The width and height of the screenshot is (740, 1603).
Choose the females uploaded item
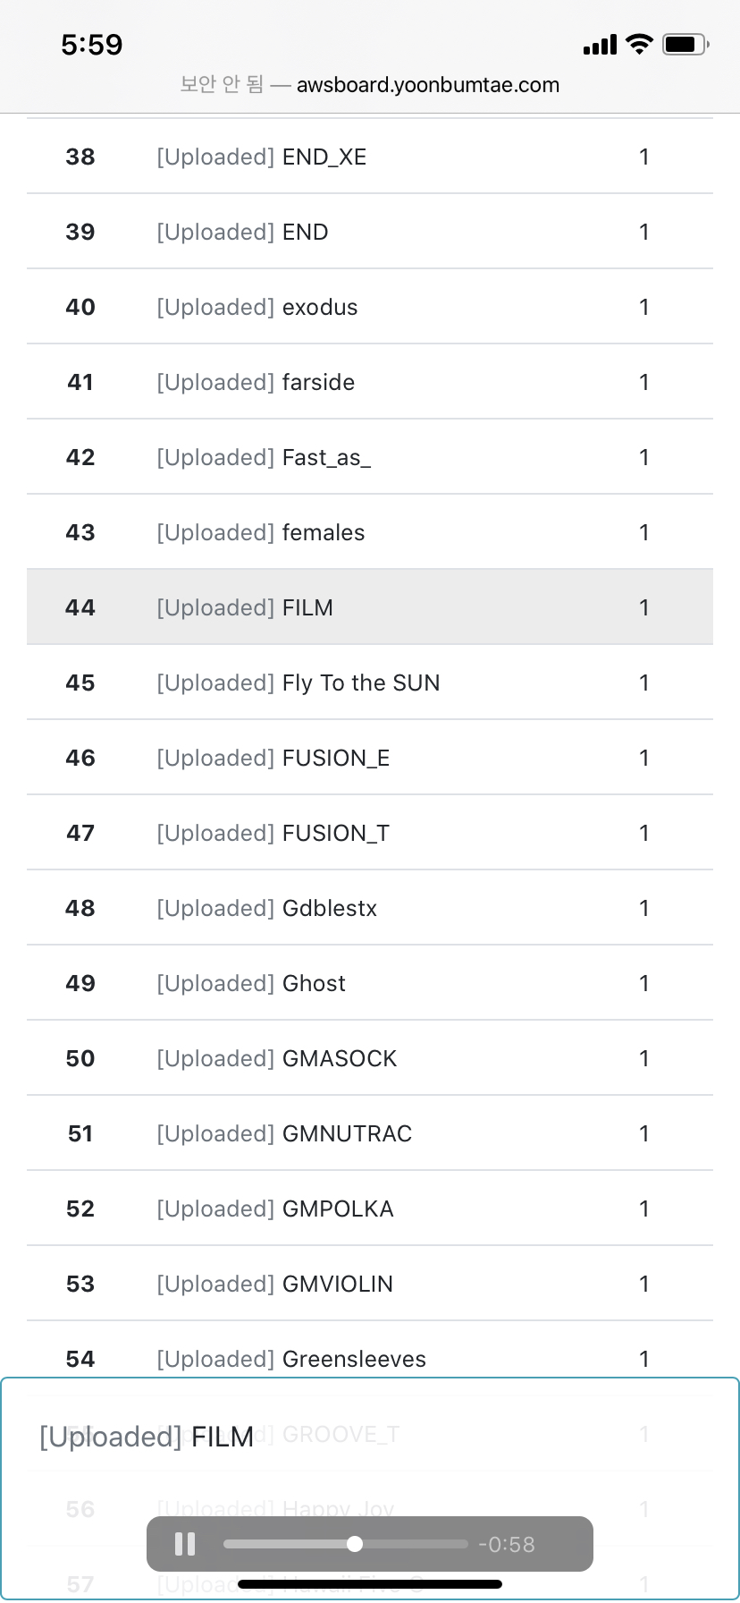pos(324,533)
